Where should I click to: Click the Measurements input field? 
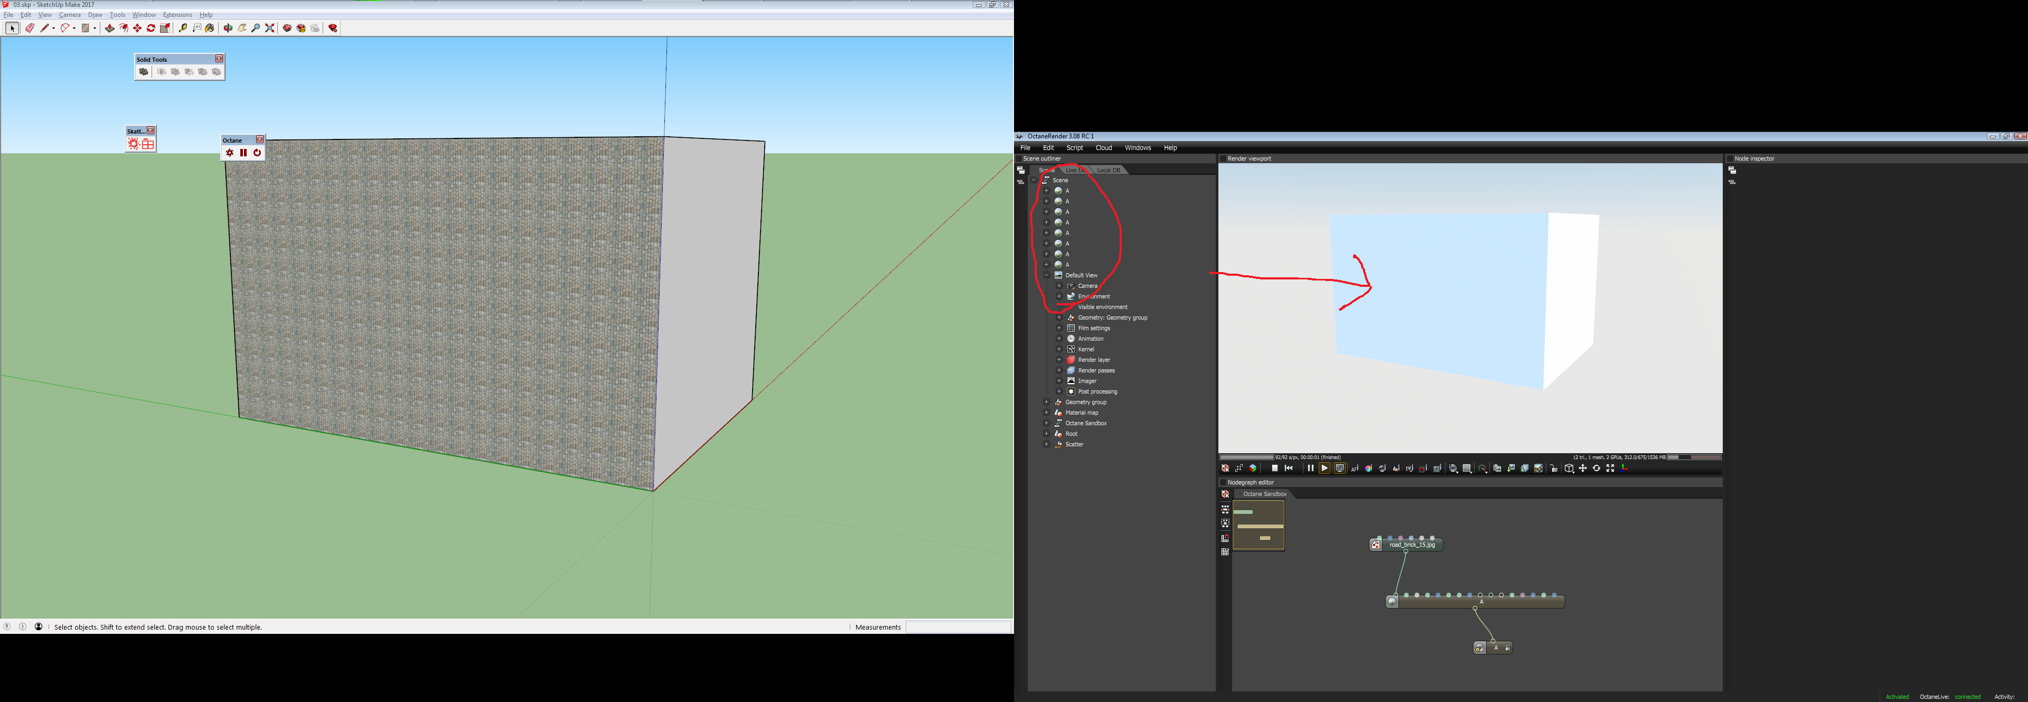(958, 627)
